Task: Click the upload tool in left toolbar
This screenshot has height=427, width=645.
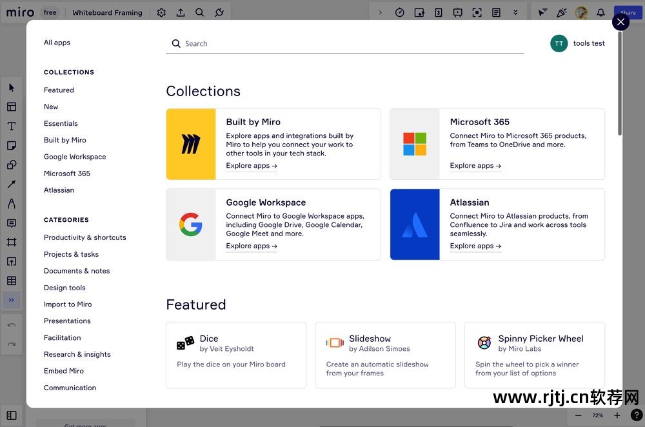Action: pyautogui.click(x=12, y=262)
